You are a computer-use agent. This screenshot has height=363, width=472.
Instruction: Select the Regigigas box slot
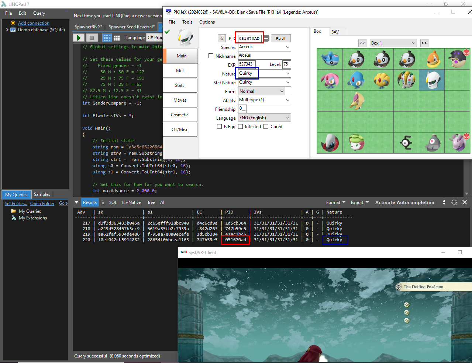[406, 80]
